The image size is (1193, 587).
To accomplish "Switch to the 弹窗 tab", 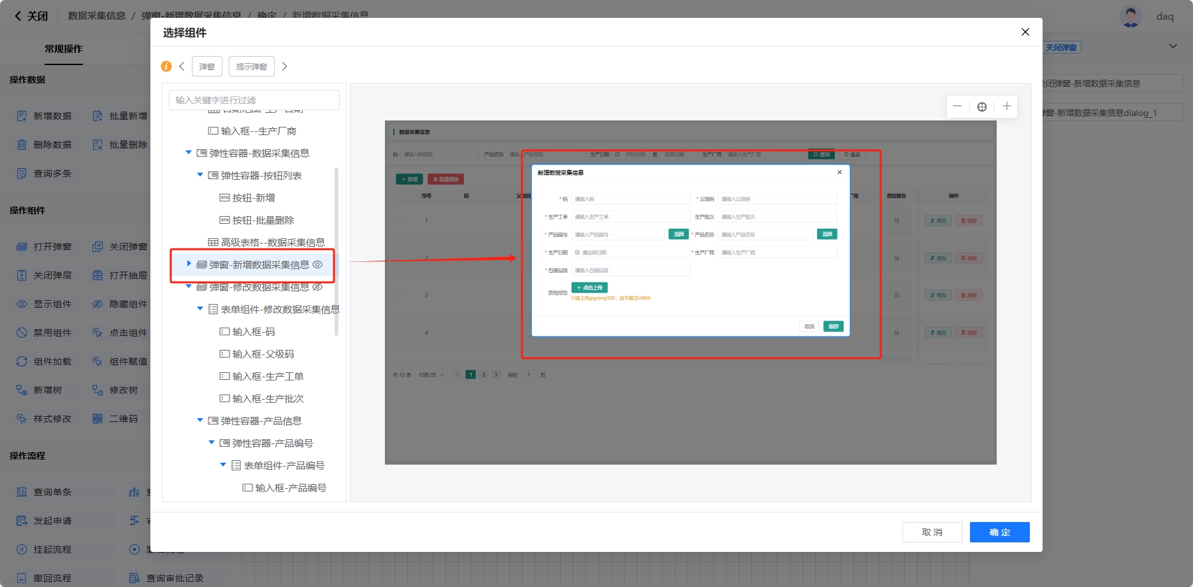I will [x=207, y=66].
